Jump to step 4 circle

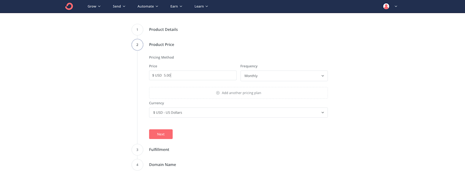tap(137, 165)
